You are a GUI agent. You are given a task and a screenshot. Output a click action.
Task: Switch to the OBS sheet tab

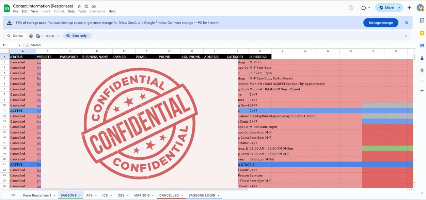click(x=121, y=196)
